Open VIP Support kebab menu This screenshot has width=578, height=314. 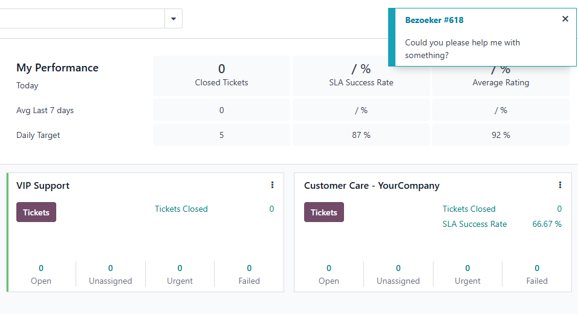[x=273, y=185]
